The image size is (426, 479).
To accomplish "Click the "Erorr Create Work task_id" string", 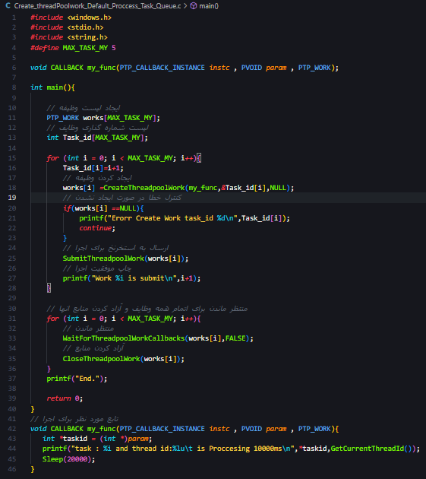I will point(163,218).
